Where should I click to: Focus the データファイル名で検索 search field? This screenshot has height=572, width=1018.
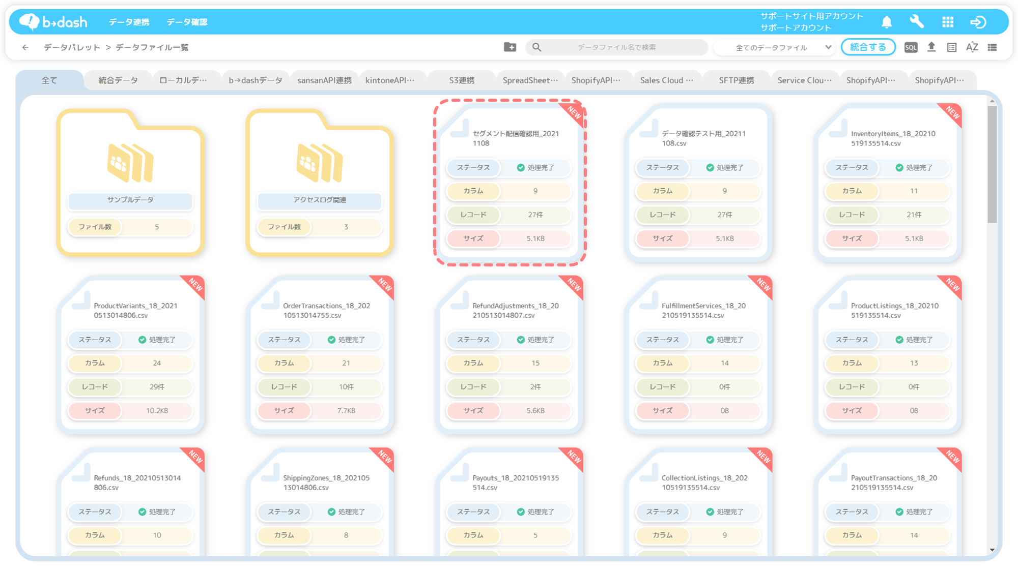(617, 47)
